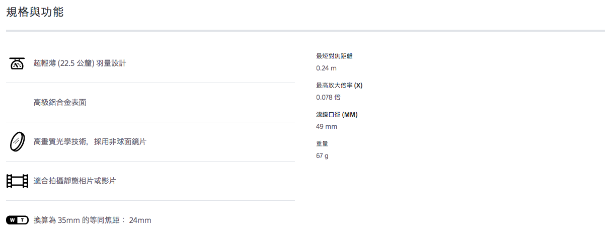Viewport: 611px width, 234px height.
Task: Click the 35mm equivalent focal length text
Action: (92, 220)
